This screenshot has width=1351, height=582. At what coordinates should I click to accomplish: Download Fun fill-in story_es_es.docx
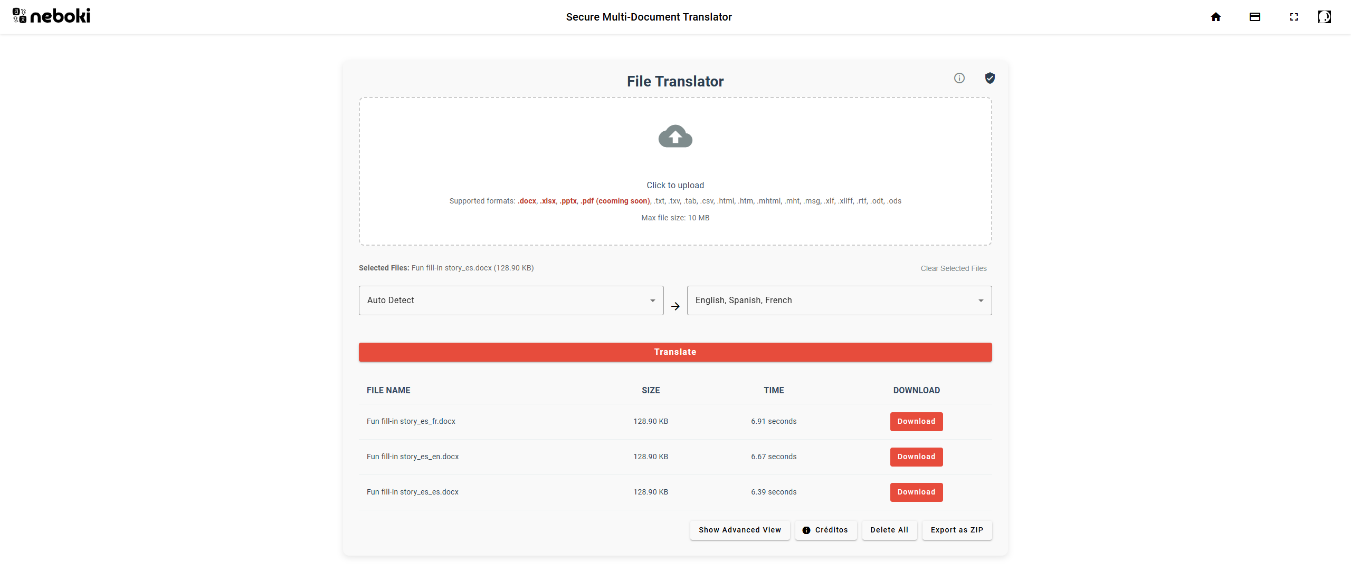tap(916, 492)
